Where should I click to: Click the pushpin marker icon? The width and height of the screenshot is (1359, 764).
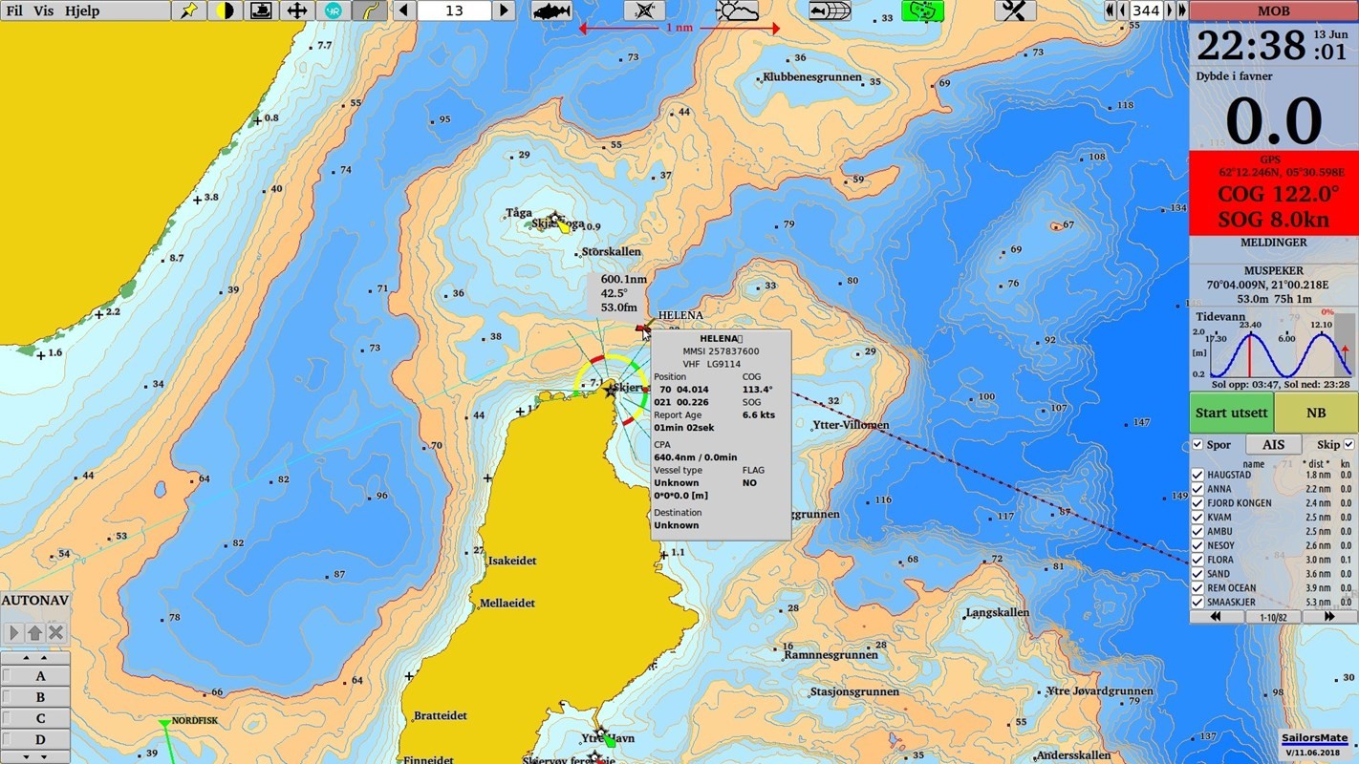189,11
